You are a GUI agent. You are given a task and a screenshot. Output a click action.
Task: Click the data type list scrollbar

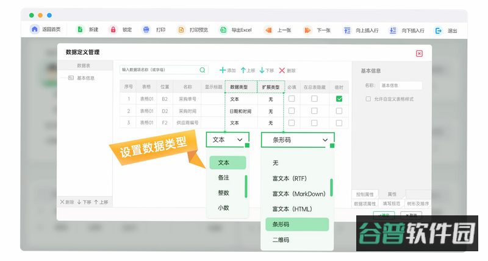pos(246,186)
